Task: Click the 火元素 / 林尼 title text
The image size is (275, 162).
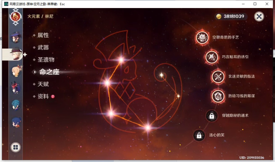Action: [40, 16]
